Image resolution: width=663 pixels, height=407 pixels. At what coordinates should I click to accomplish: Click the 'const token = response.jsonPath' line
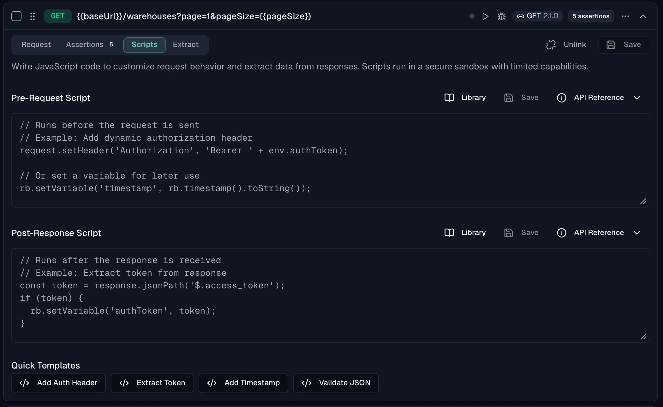click(x=152, y=286)
